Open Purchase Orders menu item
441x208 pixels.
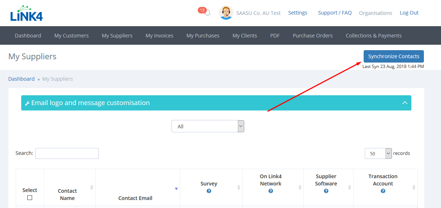point(313,36)
